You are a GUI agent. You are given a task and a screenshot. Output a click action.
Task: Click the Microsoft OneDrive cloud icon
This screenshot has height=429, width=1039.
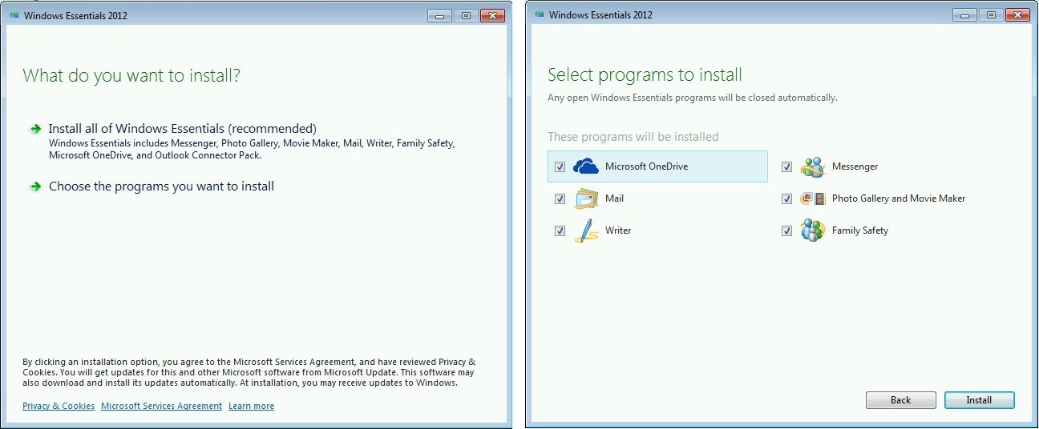586,166
